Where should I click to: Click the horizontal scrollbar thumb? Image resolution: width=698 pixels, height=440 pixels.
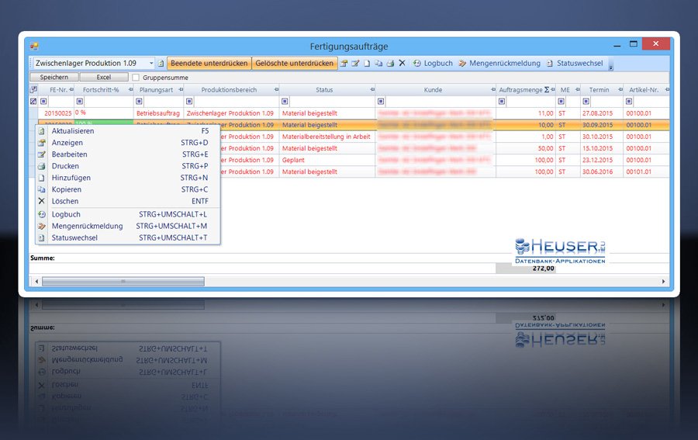point(123,282)
